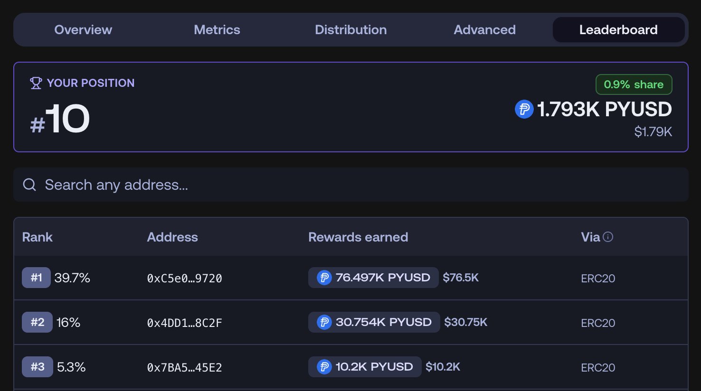Viewport: 701px width, 391px height.
Task: Click the 5.3% share value
Action: (71, 367)
